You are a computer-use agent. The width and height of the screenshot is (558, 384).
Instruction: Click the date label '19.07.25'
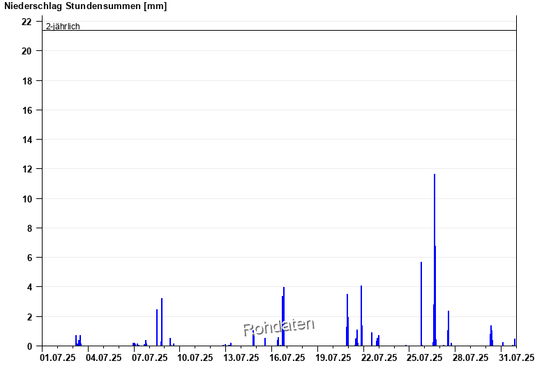[333, 357]
